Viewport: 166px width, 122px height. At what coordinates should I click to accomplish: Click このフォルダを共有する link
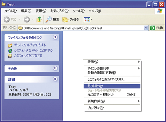click(28, 56)
